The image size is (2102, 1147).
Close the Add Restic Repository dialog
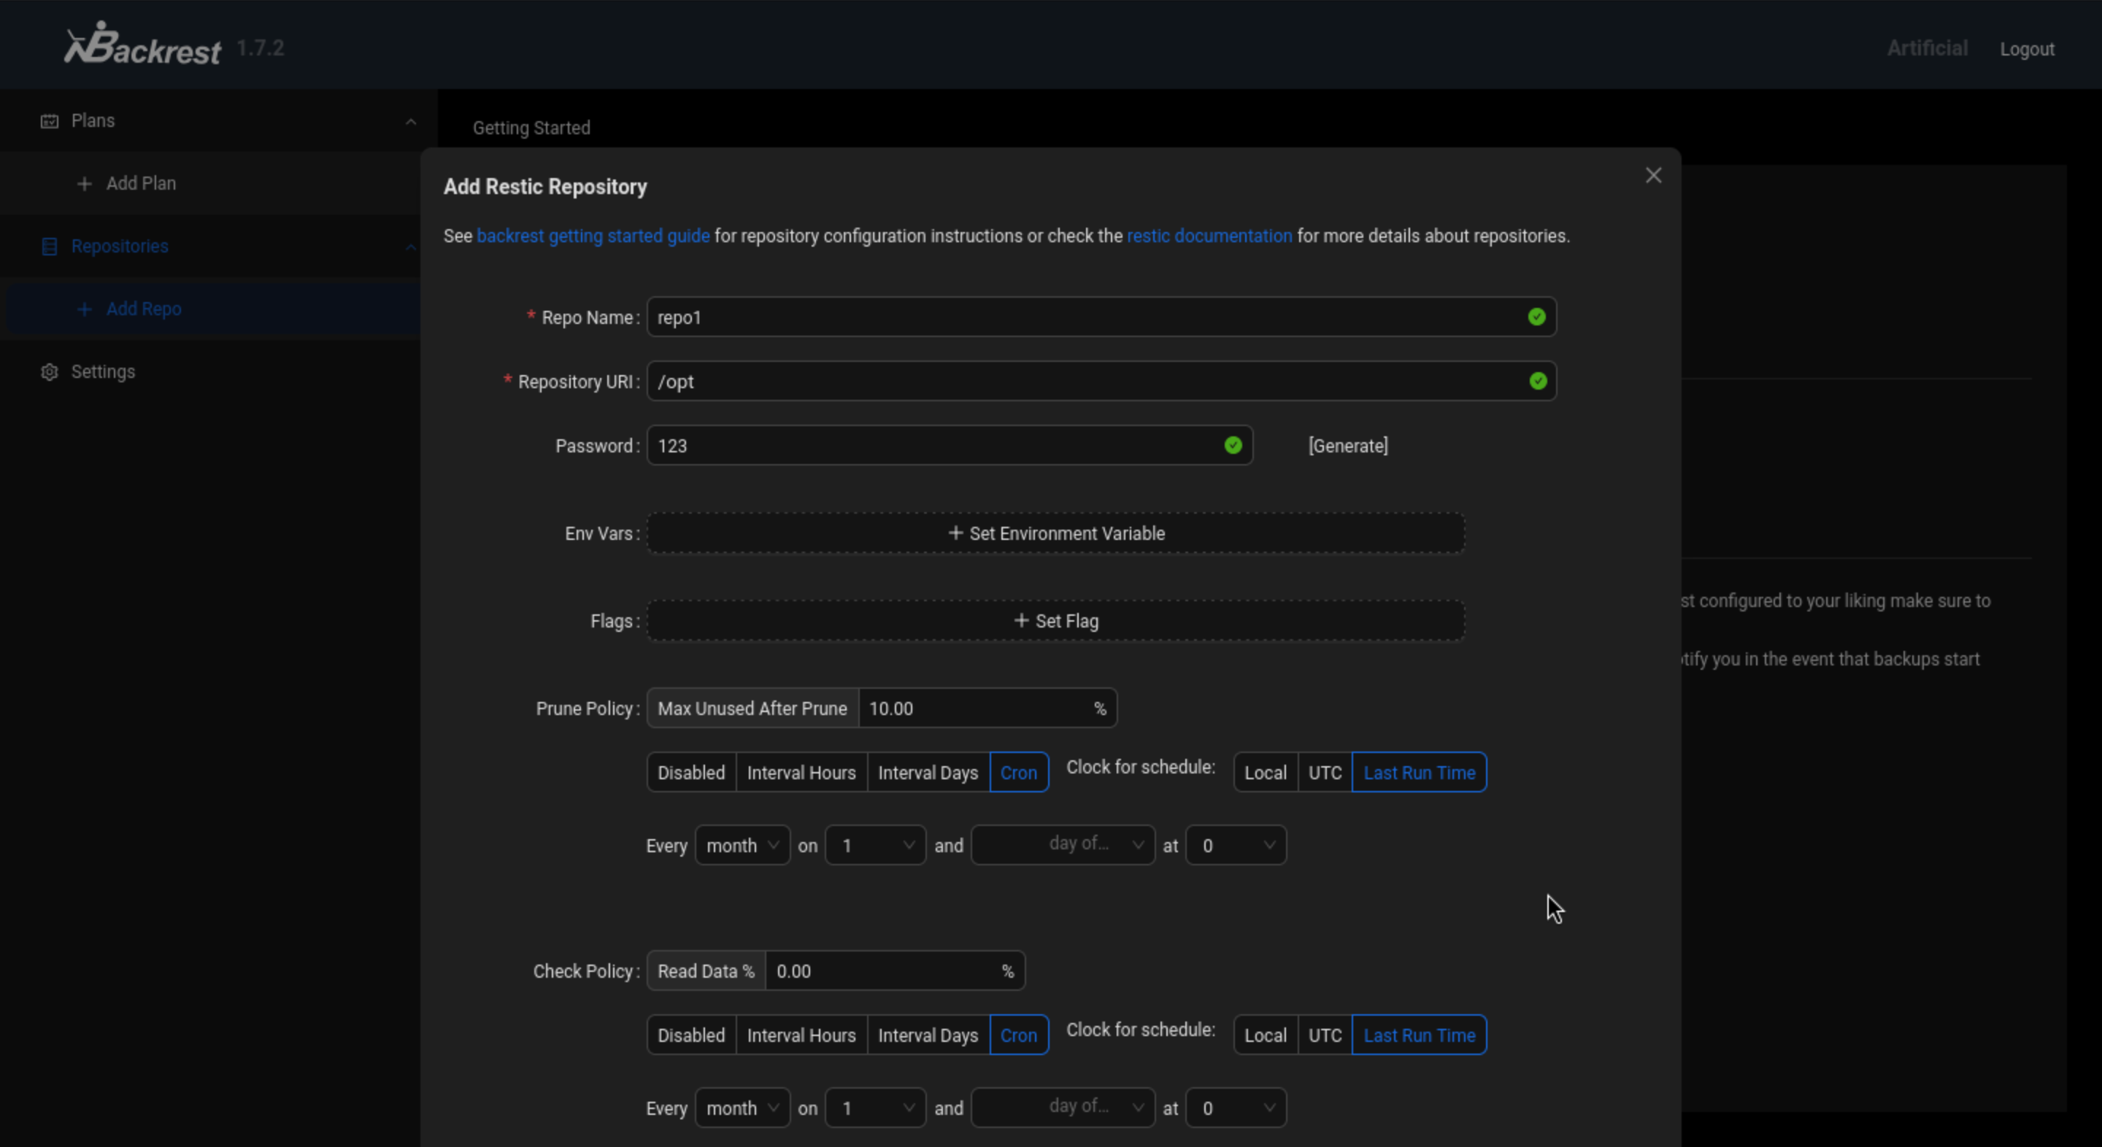(1653, 175)
